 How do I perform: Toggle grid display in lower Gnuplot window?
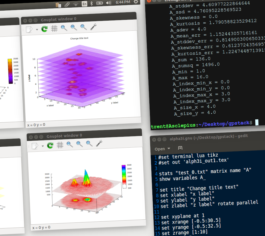click(60, 145)
